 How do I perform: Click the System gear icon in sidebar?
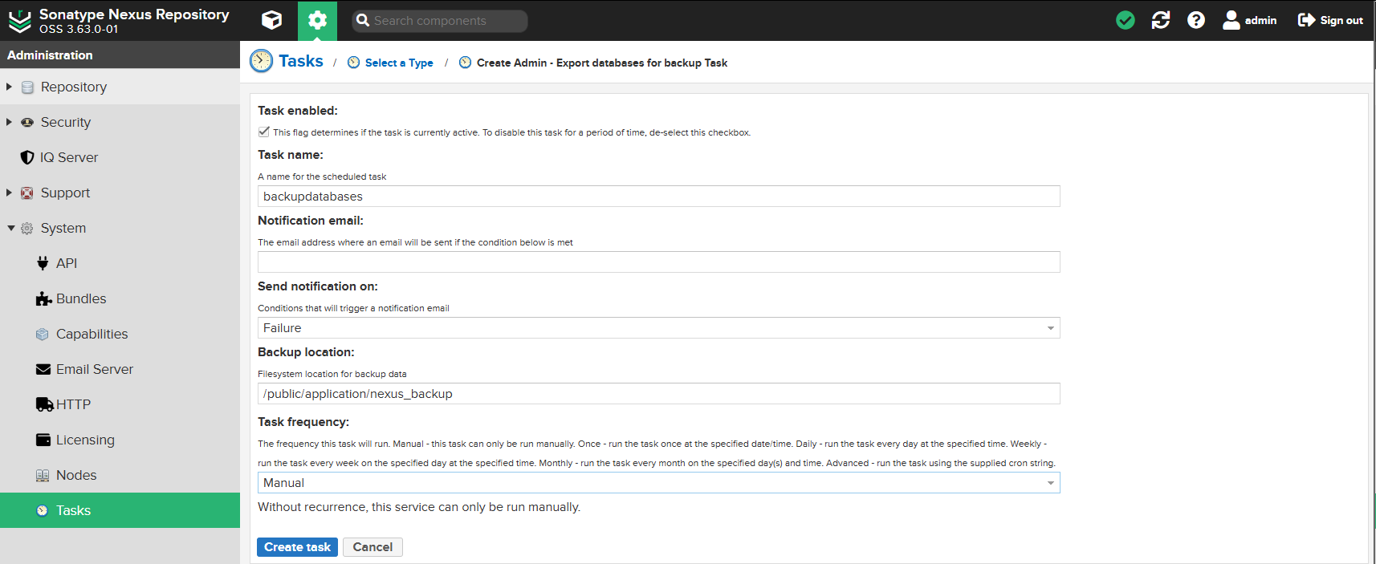(27, 228)
